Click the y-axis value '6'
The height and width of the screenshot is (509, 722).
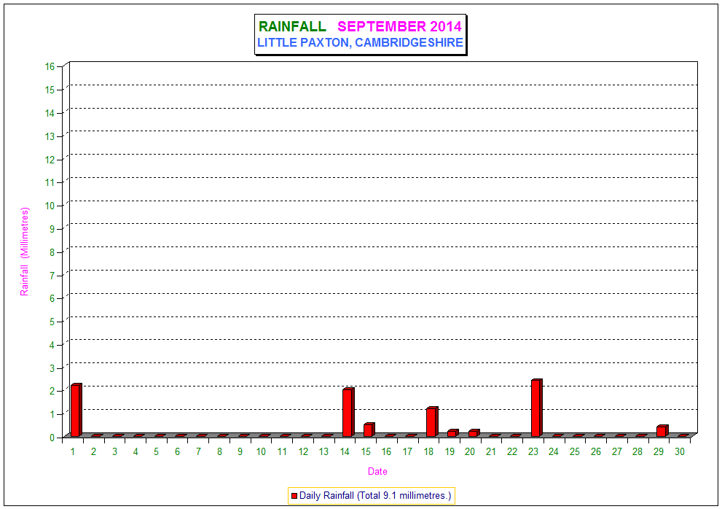(52, 298)
